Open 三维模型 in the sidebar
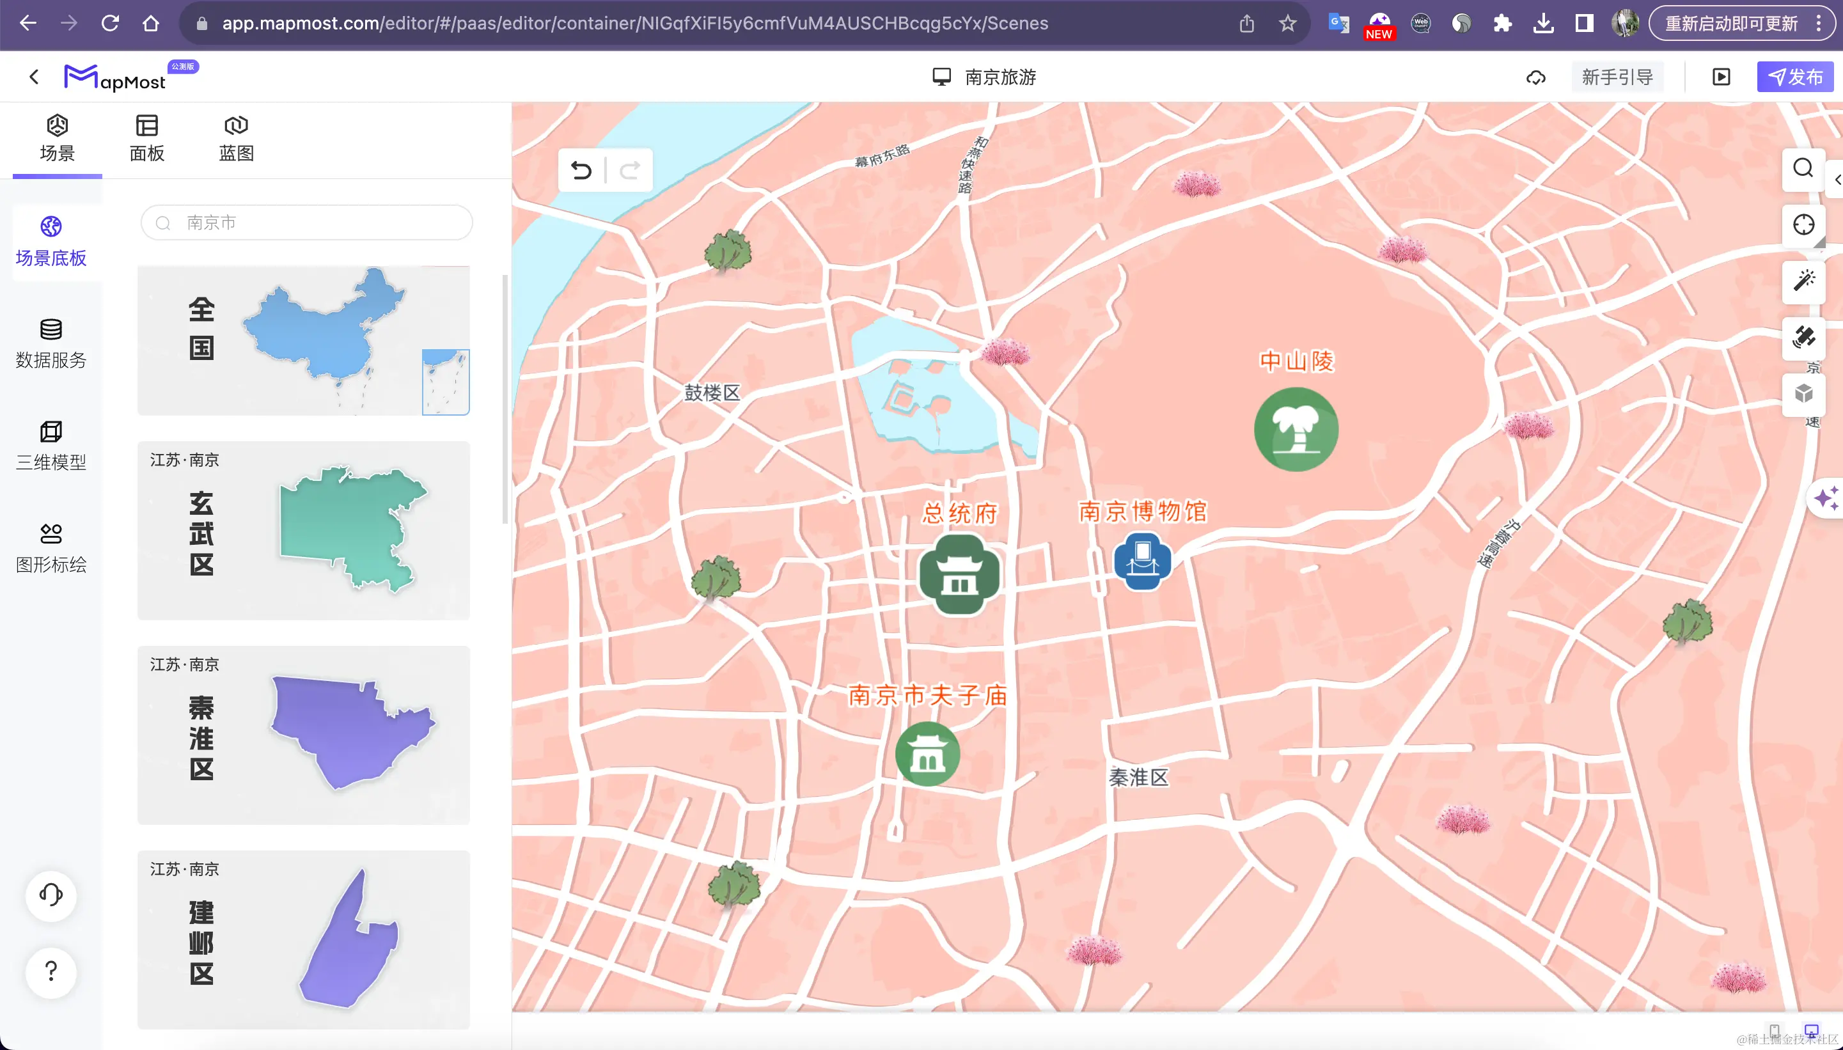1843x1050 pixels. pos(51,446)
